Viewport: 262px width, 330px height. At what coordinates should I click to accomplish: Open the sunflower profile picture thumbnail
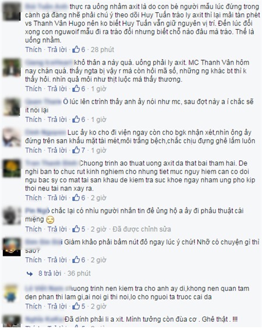tap(12, 168)
